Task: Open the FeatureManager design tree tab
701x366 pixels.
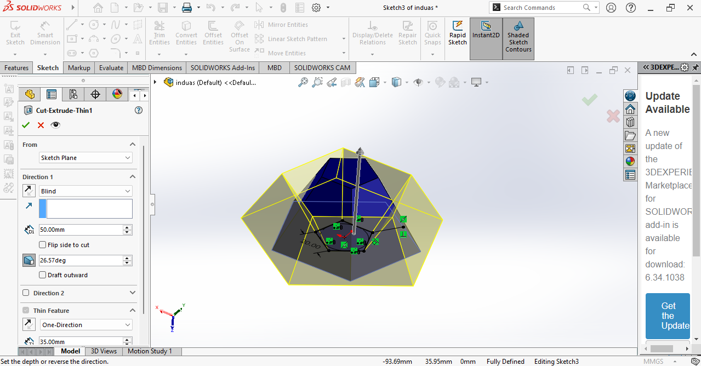Action: 30,94
